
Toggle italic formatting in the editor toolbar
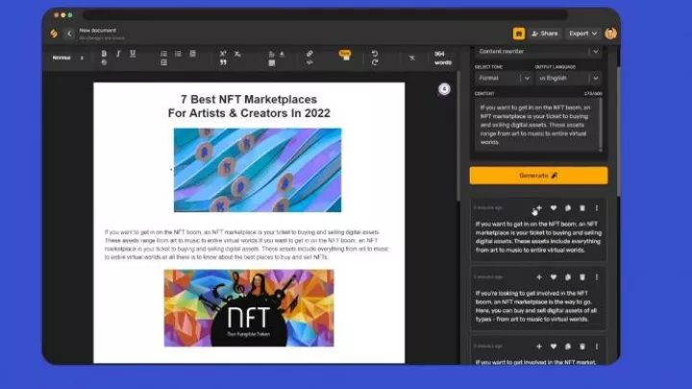tap(118, 54)
